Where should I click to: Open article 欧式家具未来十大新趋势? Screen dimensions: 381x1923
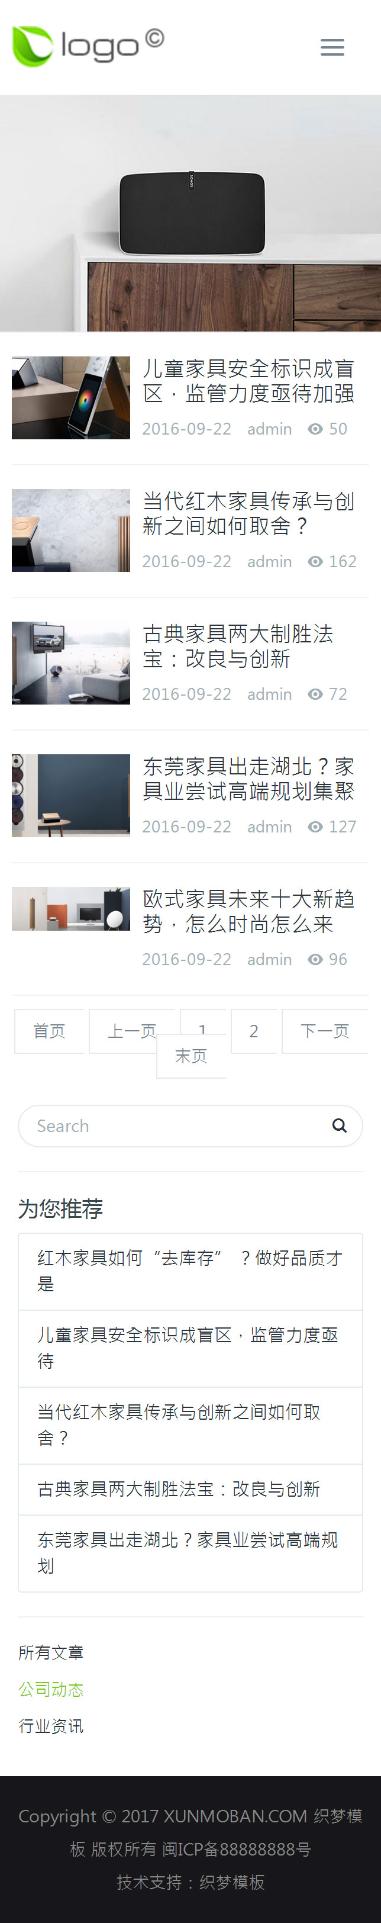click(248, 912)
